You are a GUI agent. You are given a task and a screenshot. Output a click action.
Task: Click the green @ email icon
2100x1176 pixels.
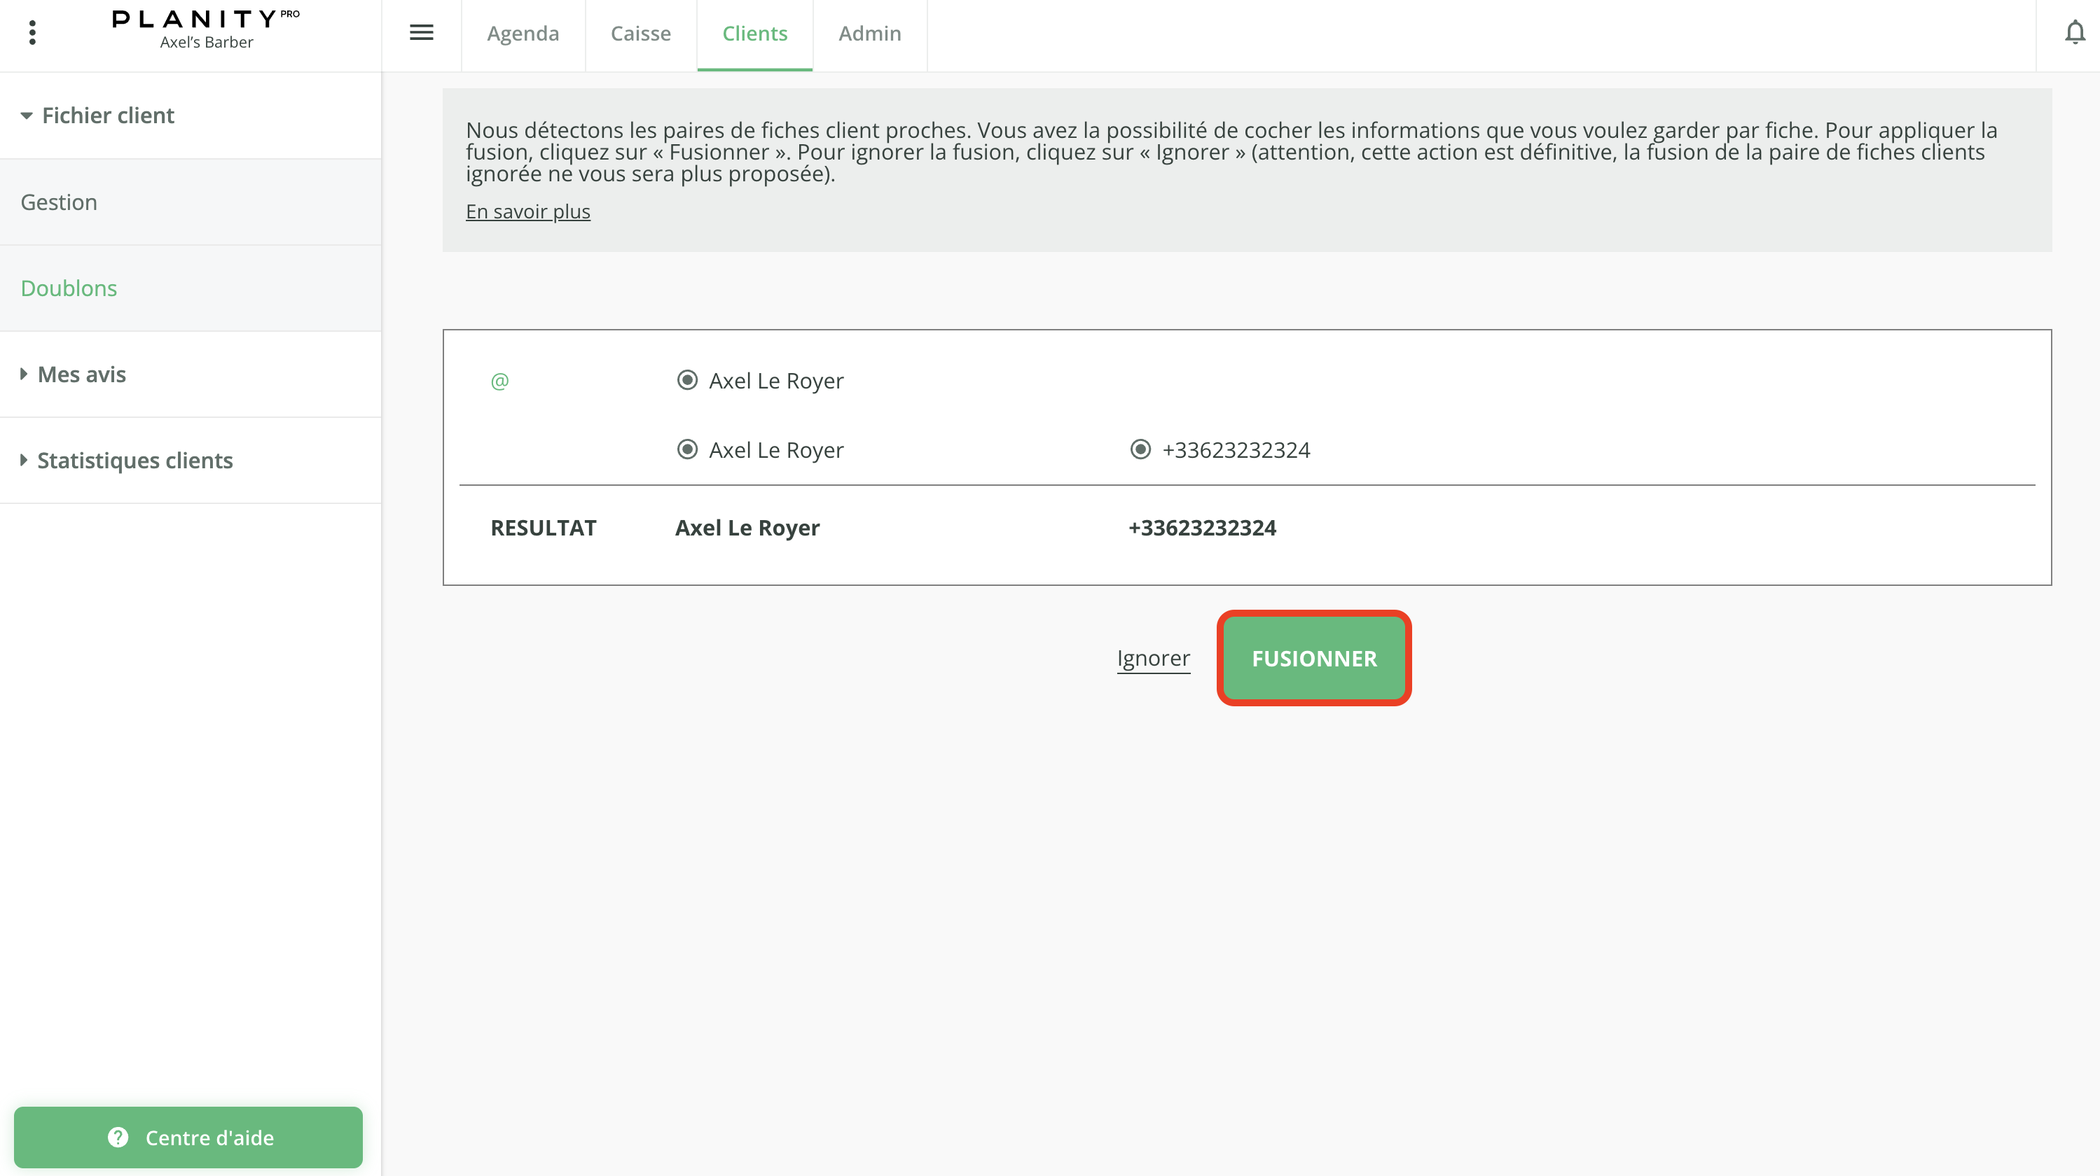click(x=499, y=381)
